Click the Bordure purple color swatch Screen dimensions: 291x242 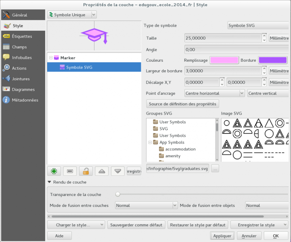[x=272, y=60]
